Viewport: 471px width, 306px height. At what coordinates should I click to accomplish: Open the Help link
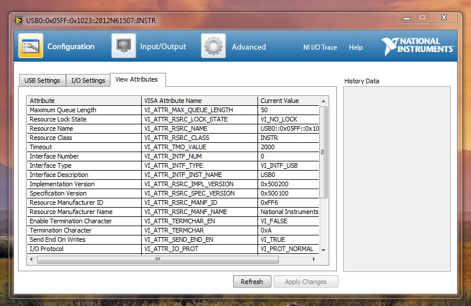point(356,47)
